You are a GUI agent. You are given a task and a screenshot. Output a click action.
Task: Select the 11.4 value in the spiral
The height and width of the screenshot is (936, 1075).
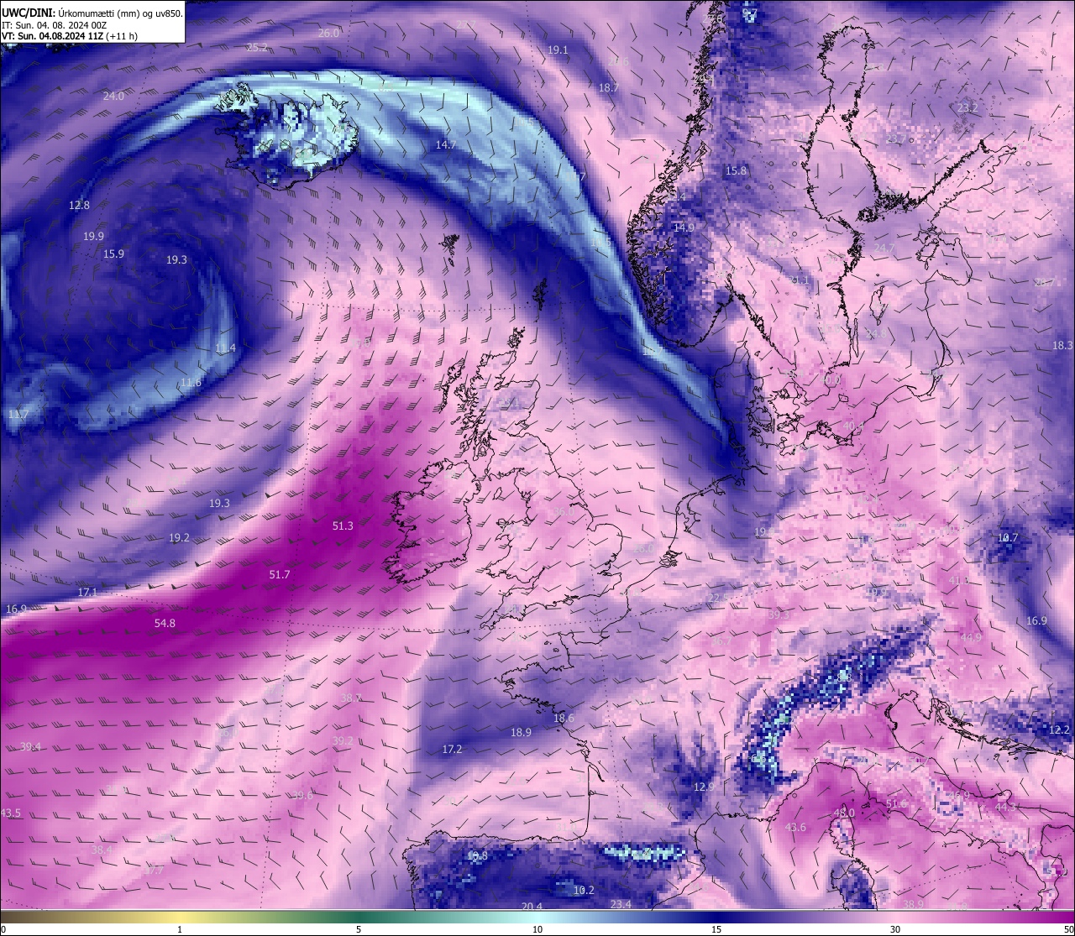pos(225,348)
